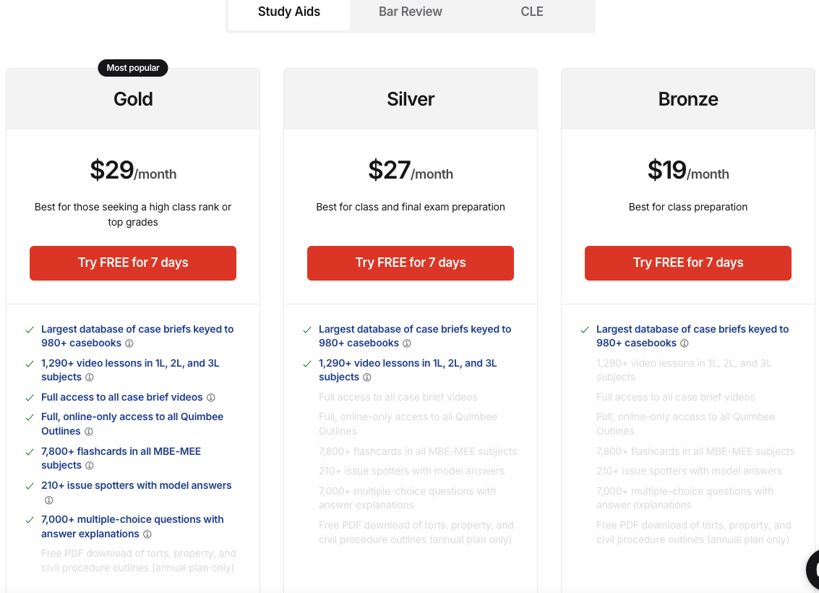Start Gold plan free 7-day trial
Image resolution: width=819 pixels, height=593 pixels.
pos(133,263)
